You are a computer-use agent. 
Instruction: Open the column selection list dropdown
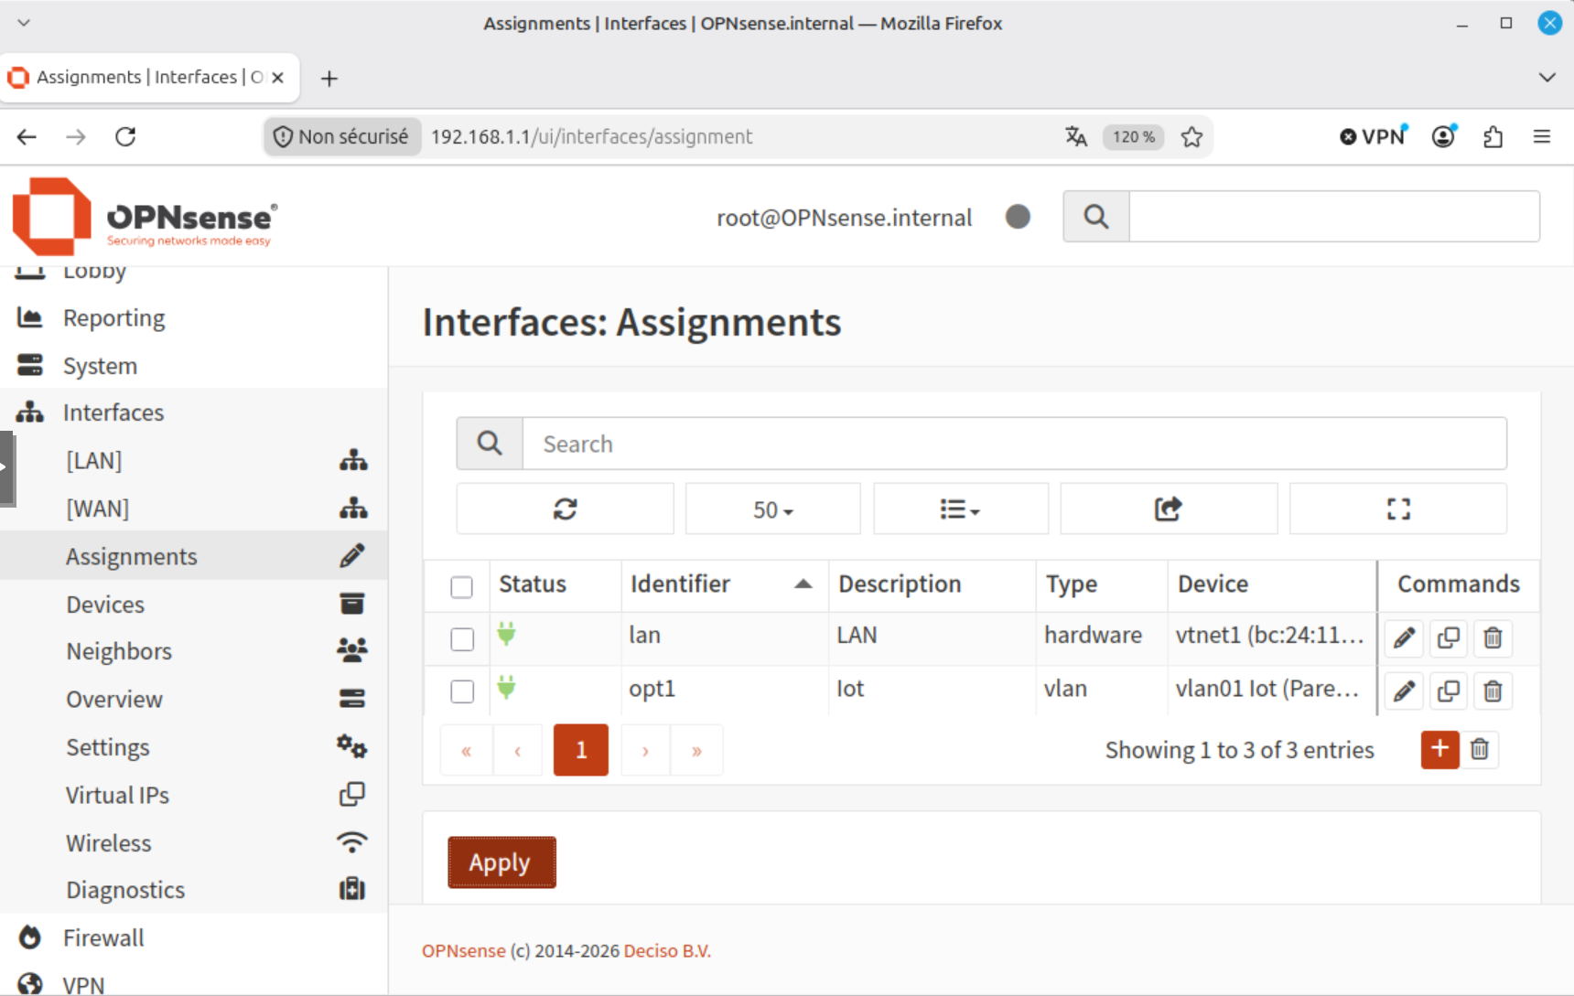[x=961, y=509]
